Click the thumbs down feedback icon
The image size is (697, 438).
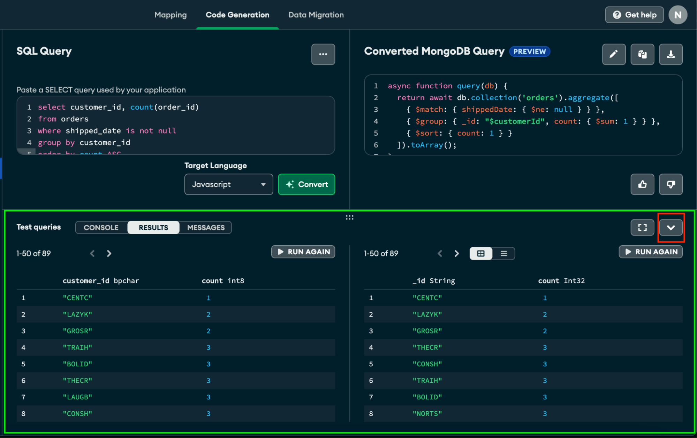[671, 184]
